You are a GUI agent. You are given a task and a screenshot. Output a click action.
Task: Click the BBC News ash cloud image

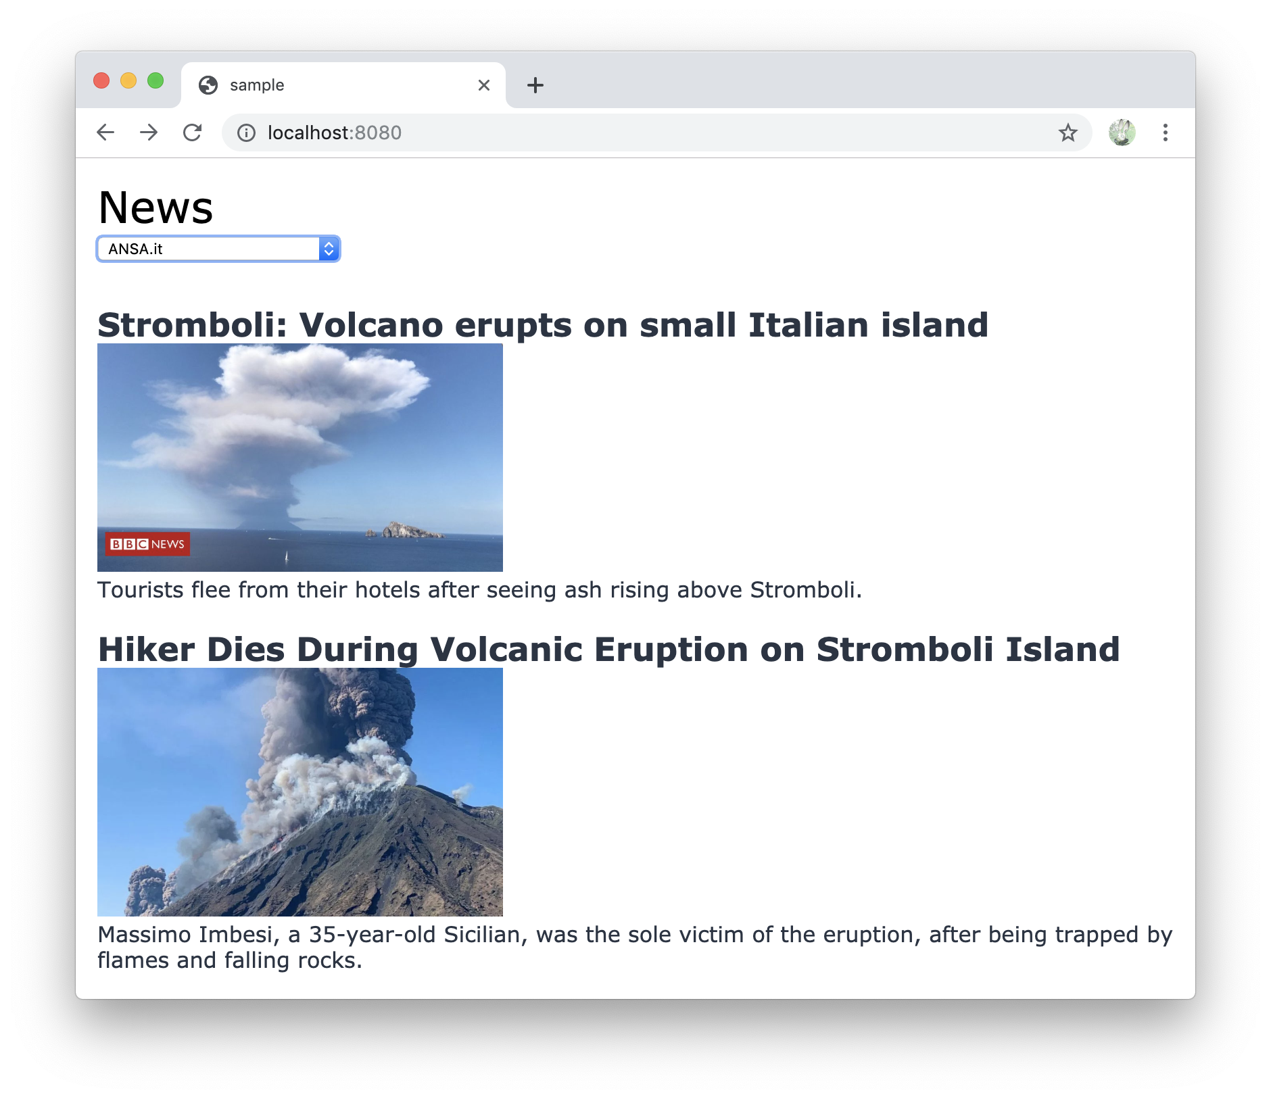click(x=300, y=456)
